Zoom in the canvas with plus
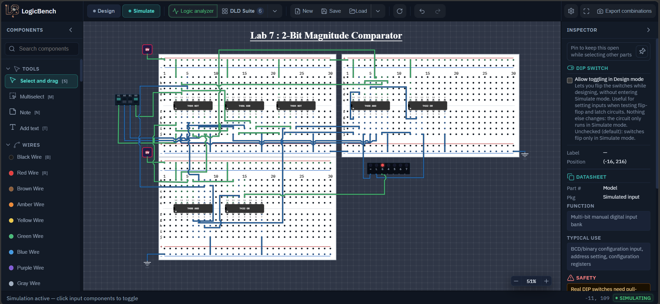The height and width of the screenshot is (304, 660). point(546,281)
